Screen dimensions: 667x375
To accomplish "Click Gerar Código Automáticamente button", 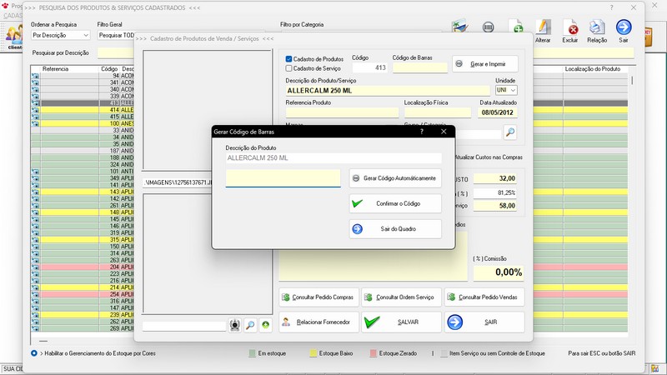I will tap(395, 178).
